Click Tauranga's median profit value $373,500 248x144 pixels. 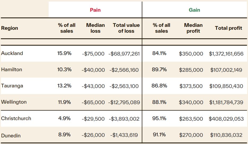[x=191, y=86]
